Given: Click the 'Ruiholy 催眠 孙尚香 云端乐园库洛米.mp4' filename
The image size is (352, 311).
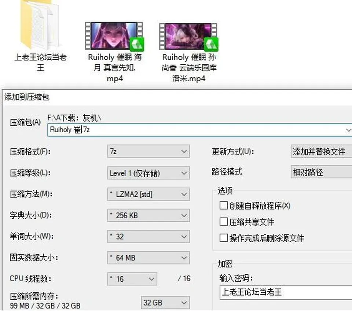Looking at the screenshot, I should pyautogui.click(x=189, y=68).
